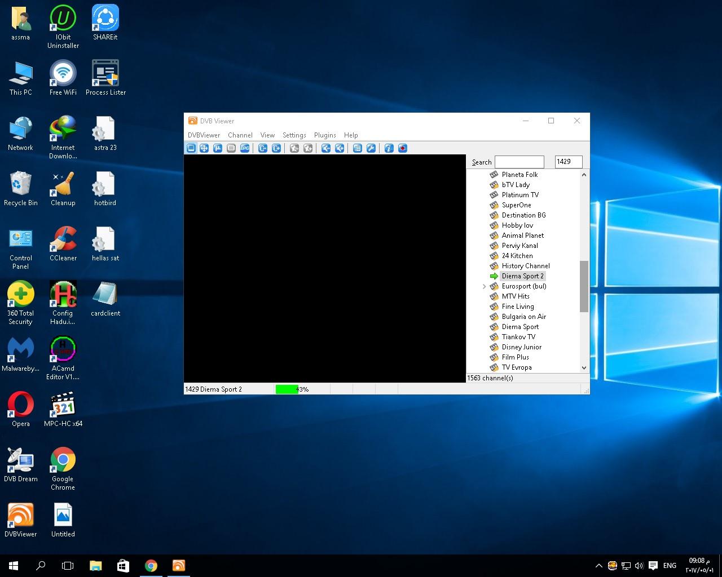This screenshot has height=577, width=722.
Task: Click the channel list scroll up arrow
Action: 584,175
